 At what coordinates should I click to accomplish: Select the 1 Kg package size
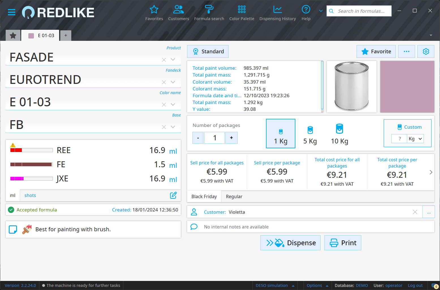pos(280,134)
